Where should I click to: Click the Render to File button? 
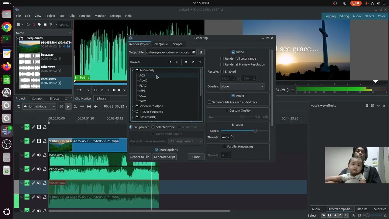tap(140, 157)
